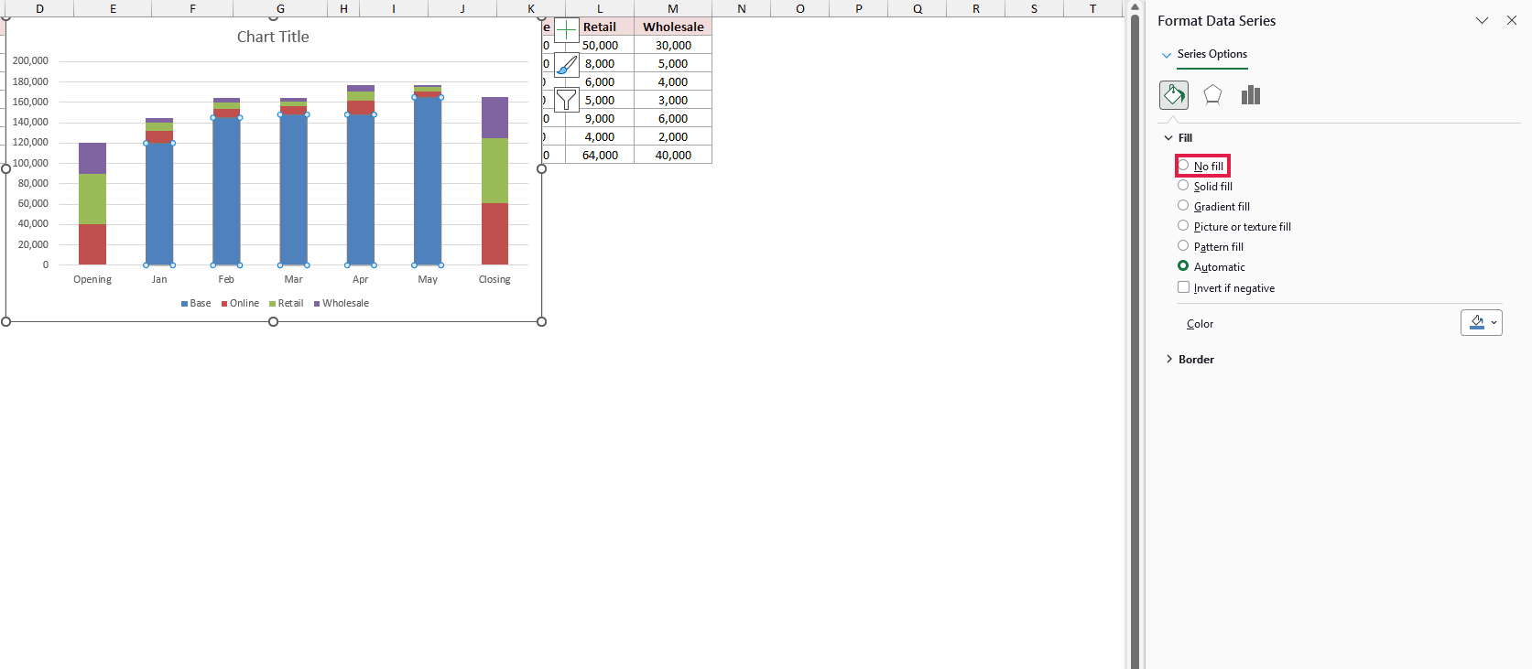Image resolution: width=1532 pixels, height=669 pixels.
Task: Select column T header
Action: [1092, 8]
